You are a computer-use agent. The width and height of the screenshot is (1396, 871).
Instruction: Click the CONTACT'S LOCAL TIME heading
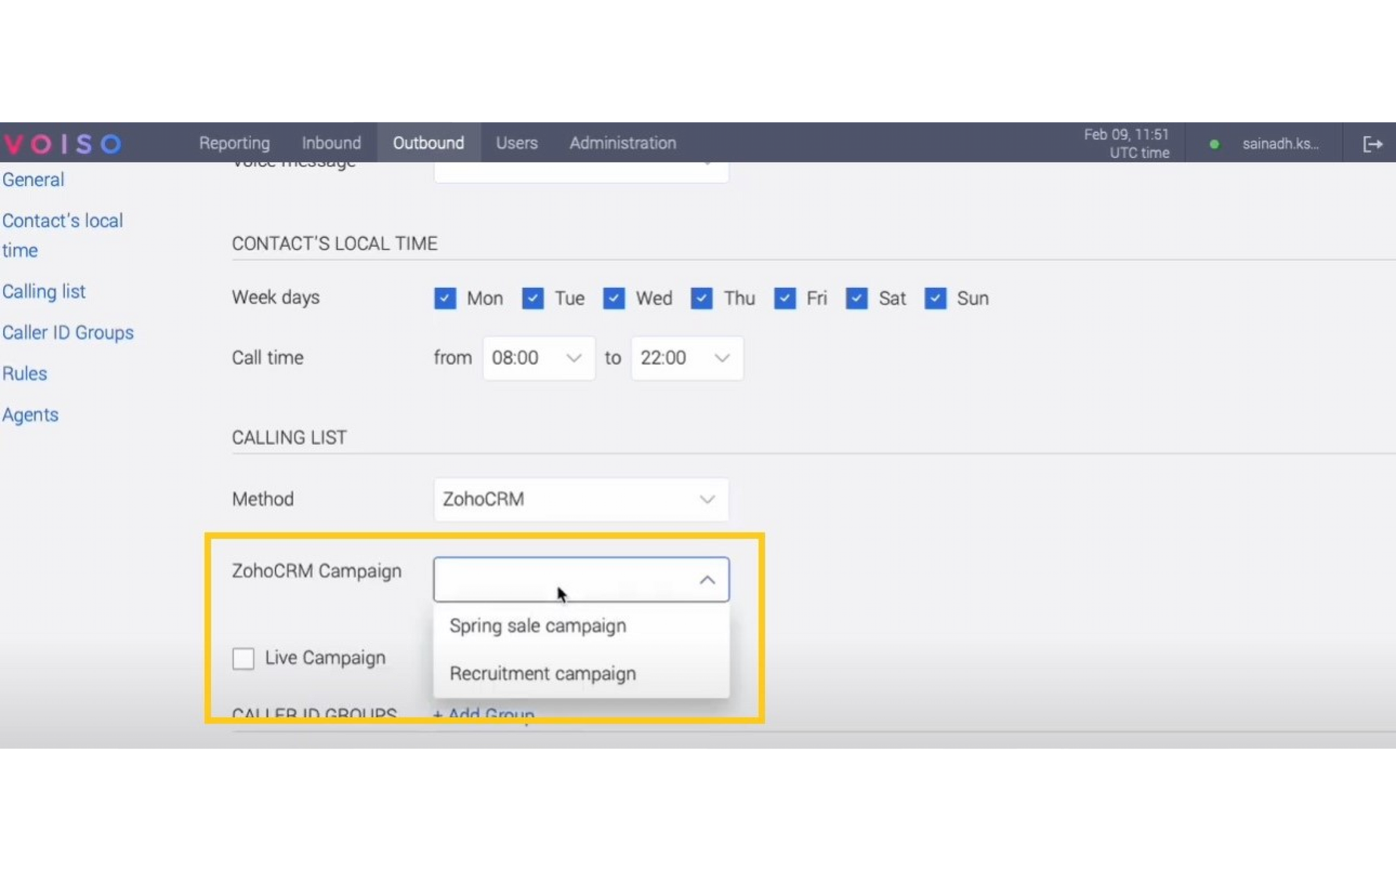point(334,244)
